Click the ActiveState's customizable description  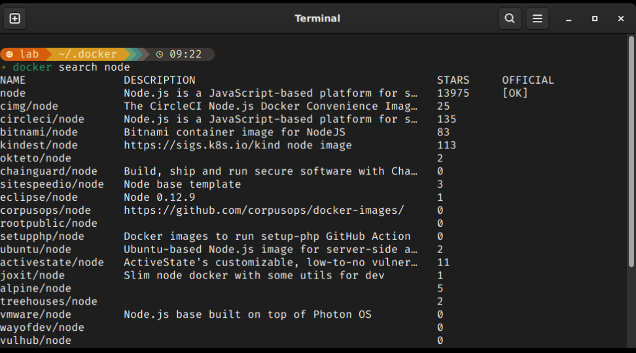pyautogui.click(x=270, y=262)
